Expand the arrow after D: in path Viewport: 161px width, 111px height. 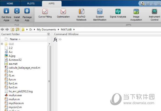(x=35, y=30)
